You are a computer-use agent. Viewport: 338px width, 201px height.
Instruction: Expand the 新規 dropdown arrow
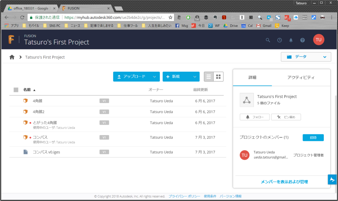pos(195,77)
